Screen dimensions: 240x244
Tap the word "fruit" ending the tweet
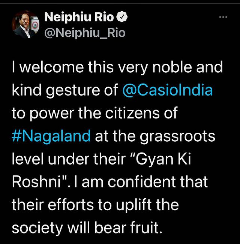tap(145, 228)
